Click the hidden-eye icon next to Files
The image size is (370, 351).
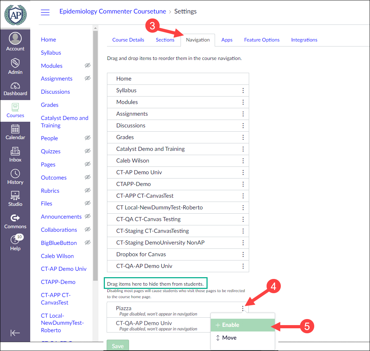tap(87, 203)
